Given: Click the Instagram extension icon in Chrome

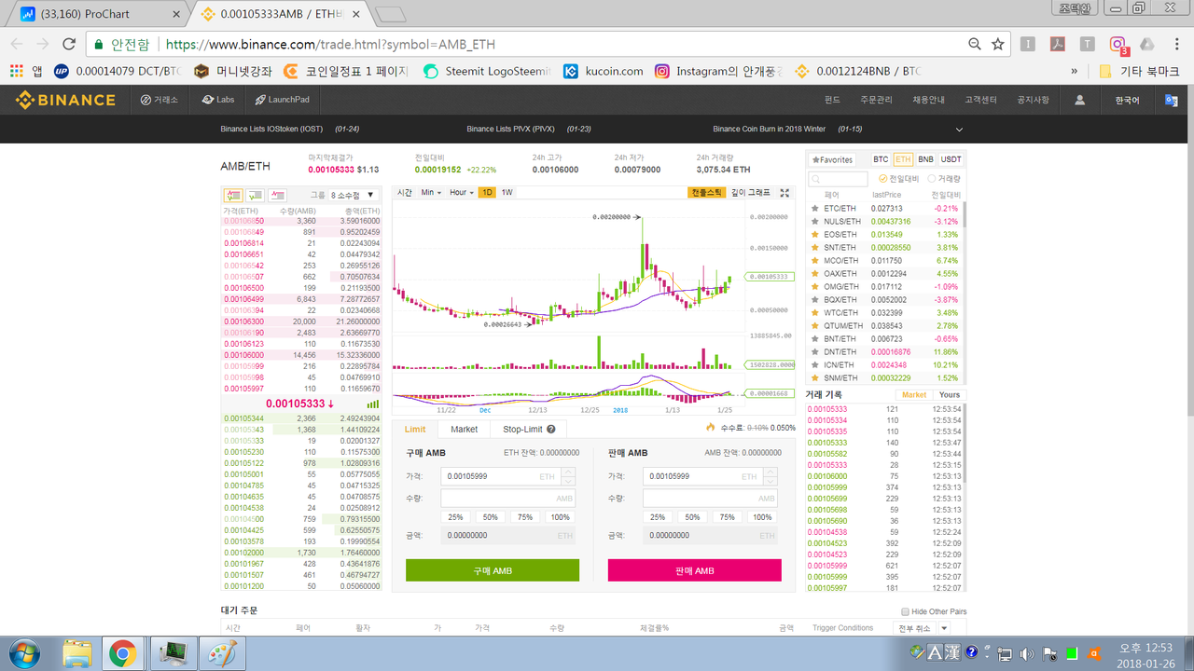Looking at the screenshot, I should point(1118,44).
